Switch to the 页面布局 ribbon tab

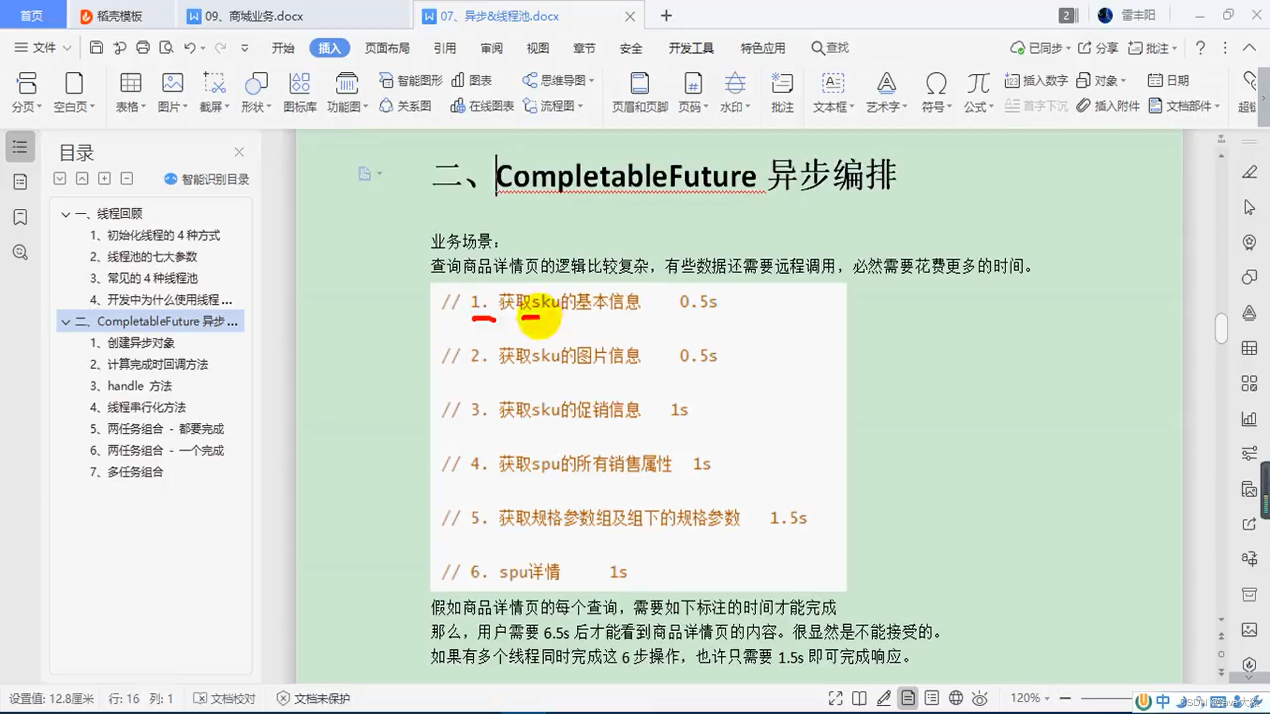coord(387,48)
